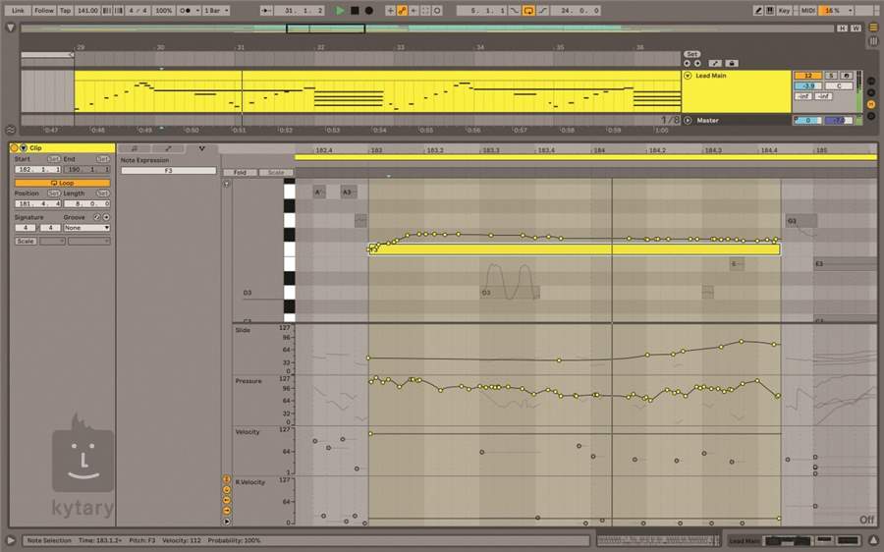Toggle the Punch-In switch icon
Viewport: 884px width, 552px height.
[x=514, y=10]
